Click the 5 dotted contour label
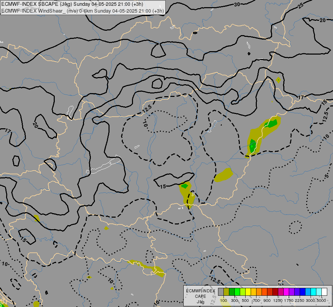Viewport: 333px width, 307px height. (327, 176)
